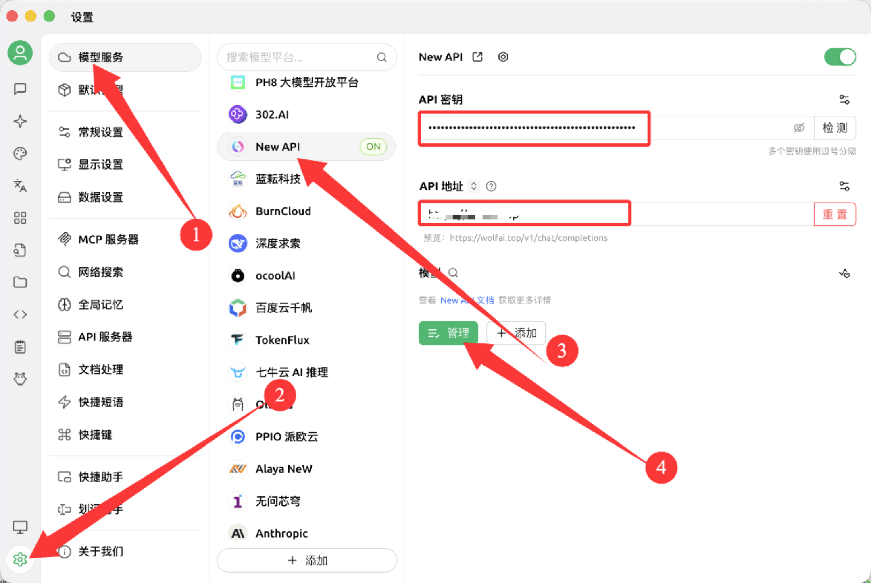
Task: Toggle the New API provider switch
Action: coord(840,57)
